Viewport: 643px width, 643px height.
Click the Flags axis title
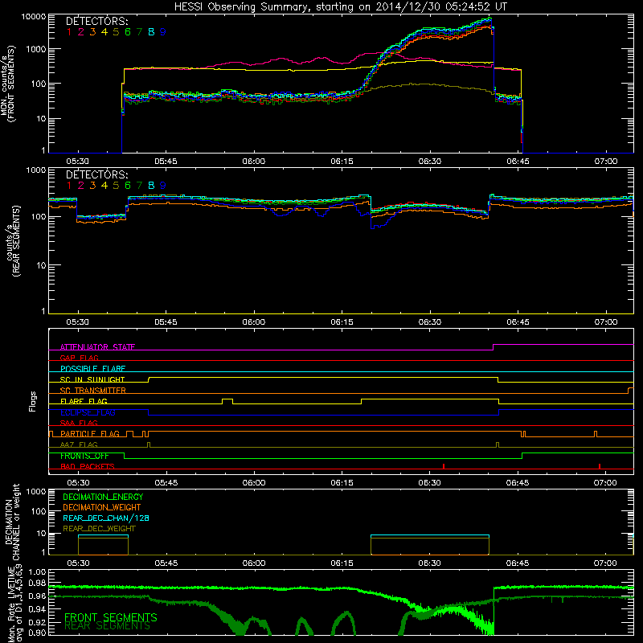click(33, 401)
